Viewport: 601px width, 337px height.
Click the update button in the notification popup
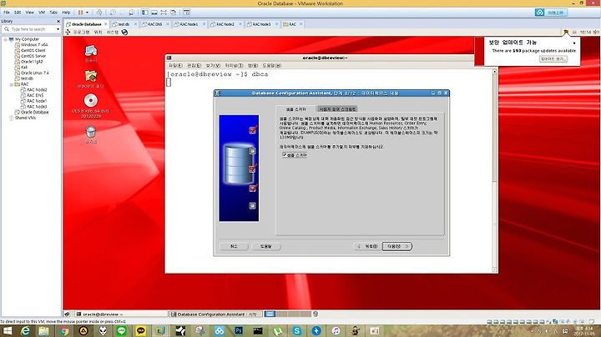(x=553, y=59)
